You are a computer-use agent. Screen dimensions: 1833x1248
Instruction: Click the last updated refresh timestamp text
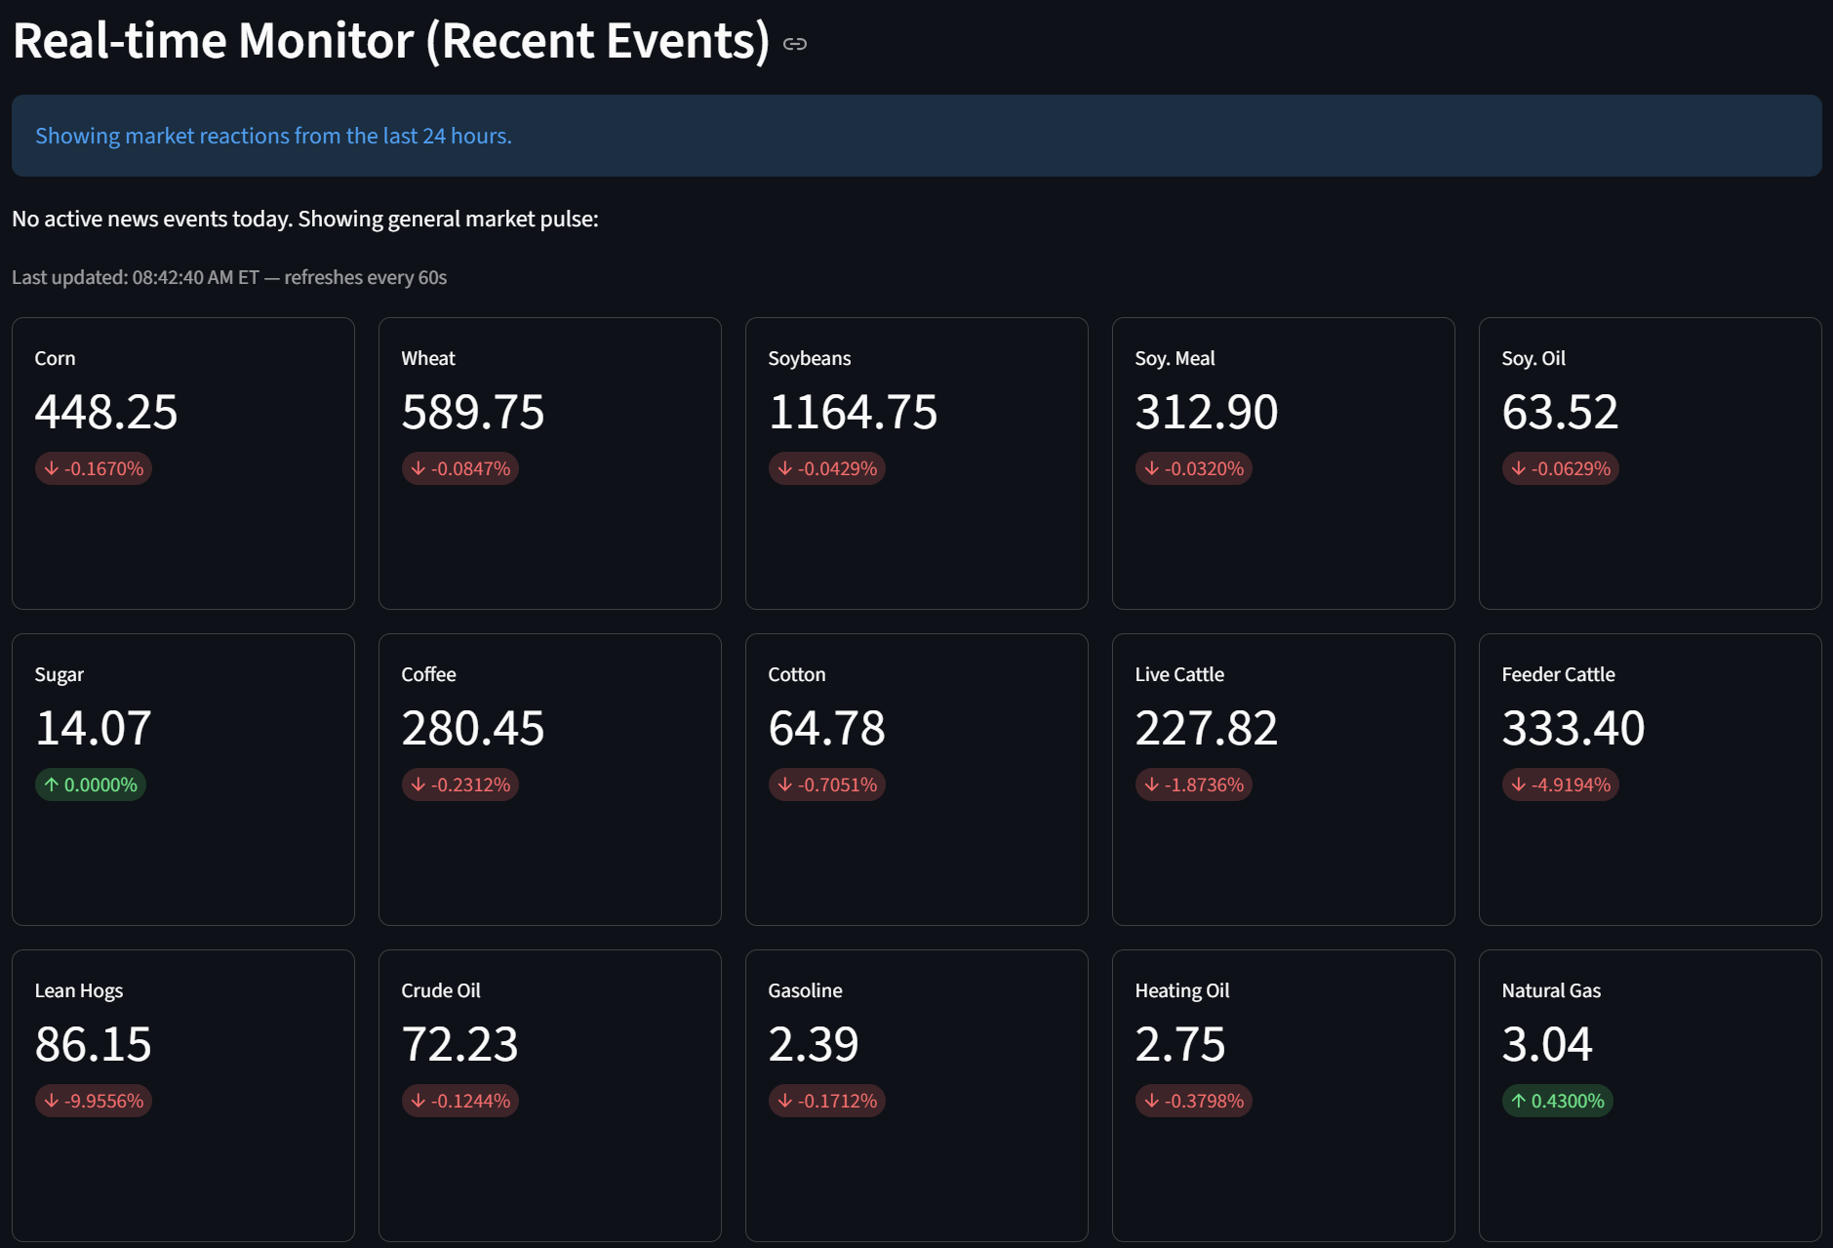click(230, 277)
